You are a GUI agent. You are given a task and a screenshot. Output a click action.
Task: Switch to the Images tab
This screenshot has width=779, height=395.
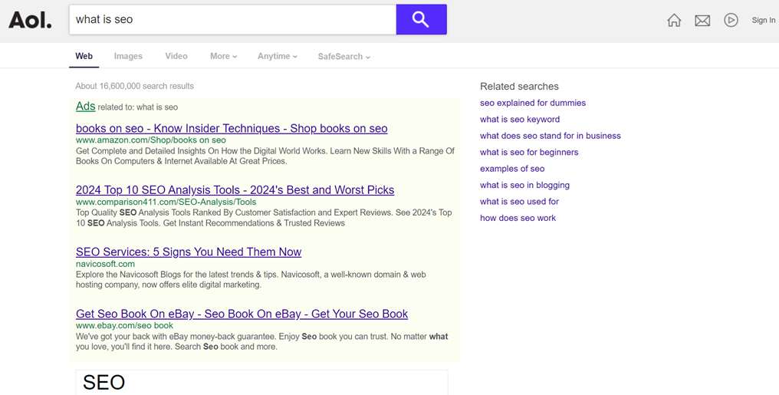(x=128, y=56)
